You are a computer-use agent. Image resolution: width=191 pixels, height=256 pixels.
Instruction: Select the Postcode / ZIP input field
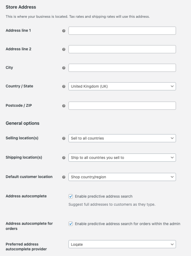pos(122,105)
